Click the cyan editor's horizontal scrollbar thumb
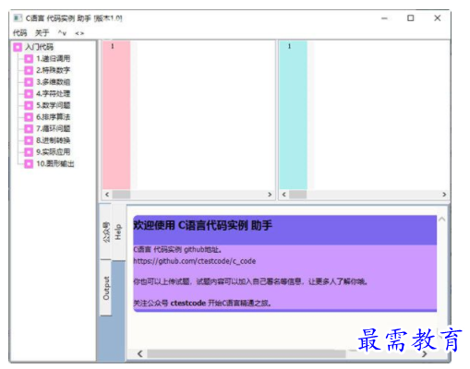470x369 pixels. click(x=298, y=195)
